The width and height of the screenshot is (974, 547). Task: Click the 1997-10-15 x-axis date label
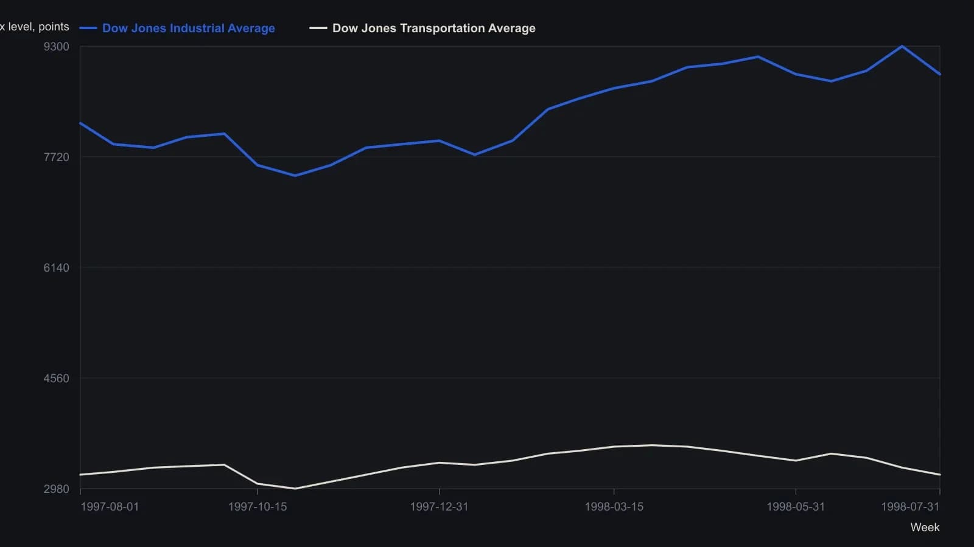[x=258, y=507]
